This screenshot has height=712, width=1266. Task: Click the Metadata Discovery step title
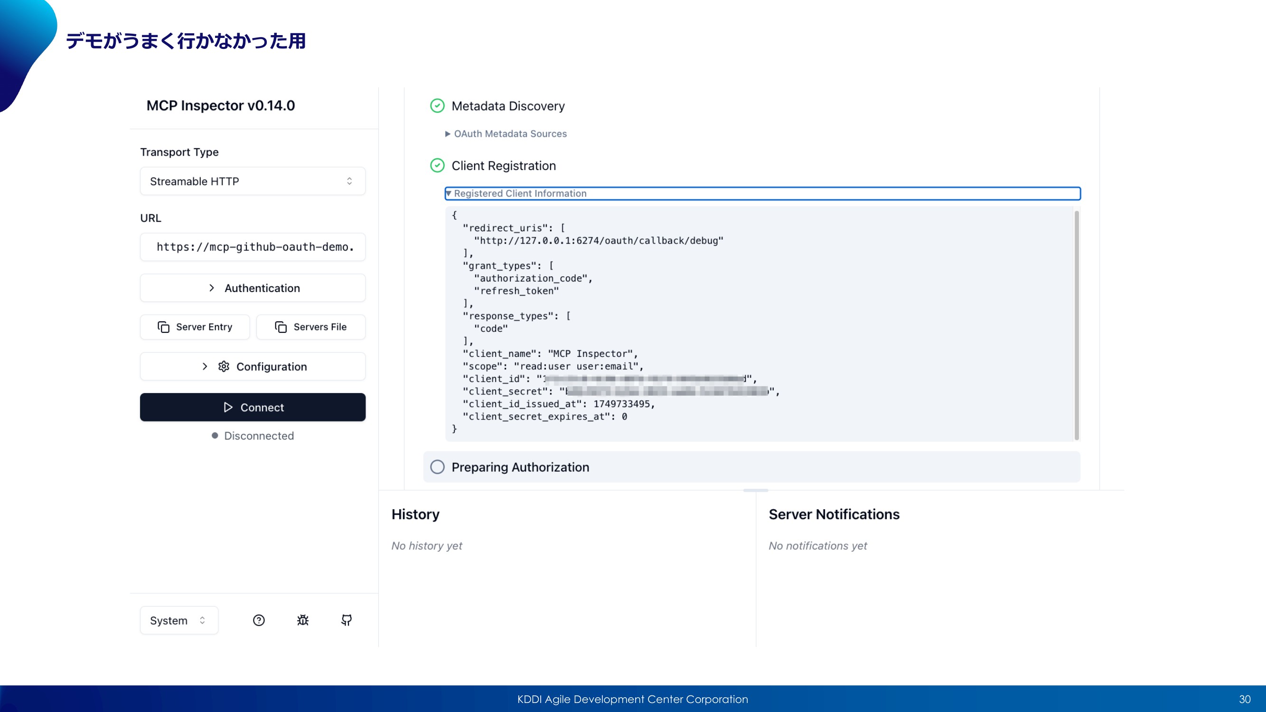508,106
